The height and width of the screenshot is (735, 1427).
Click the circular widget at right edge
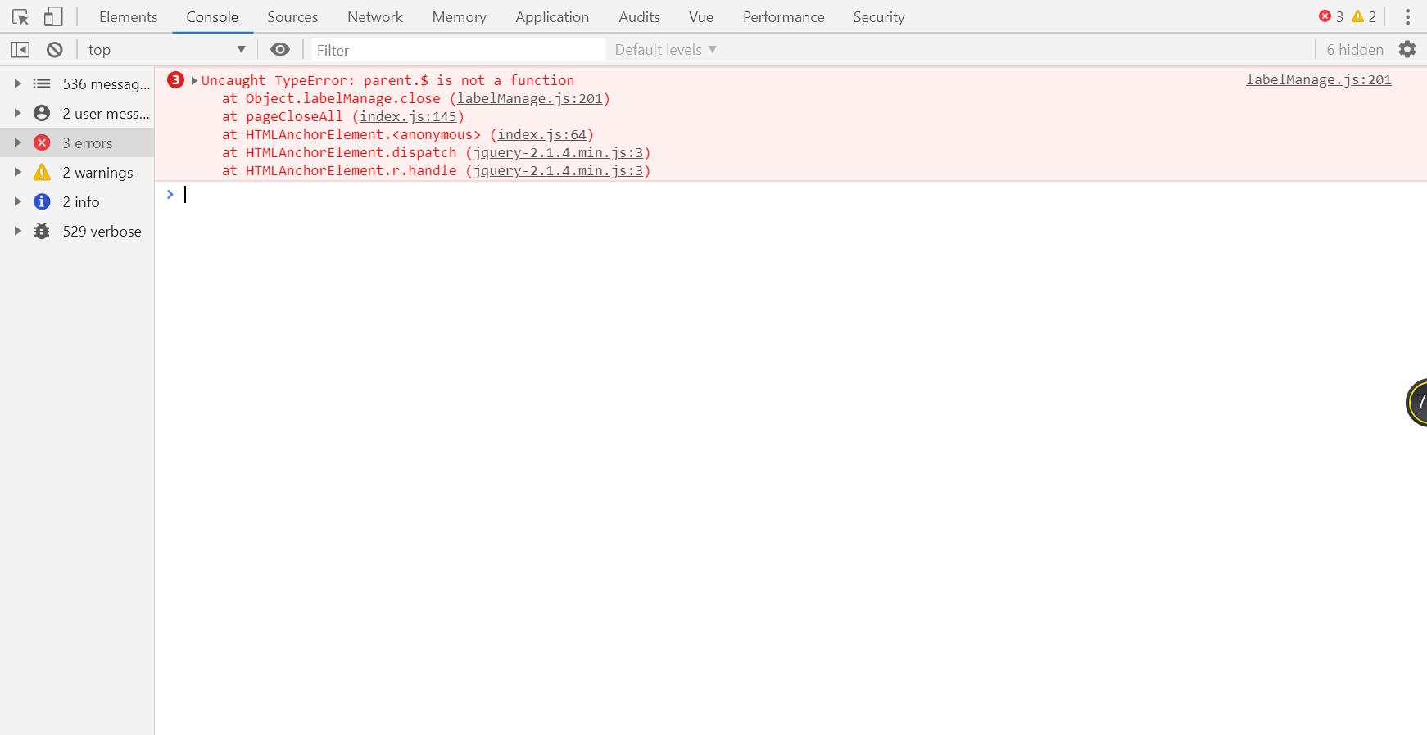coord(1417,402)
